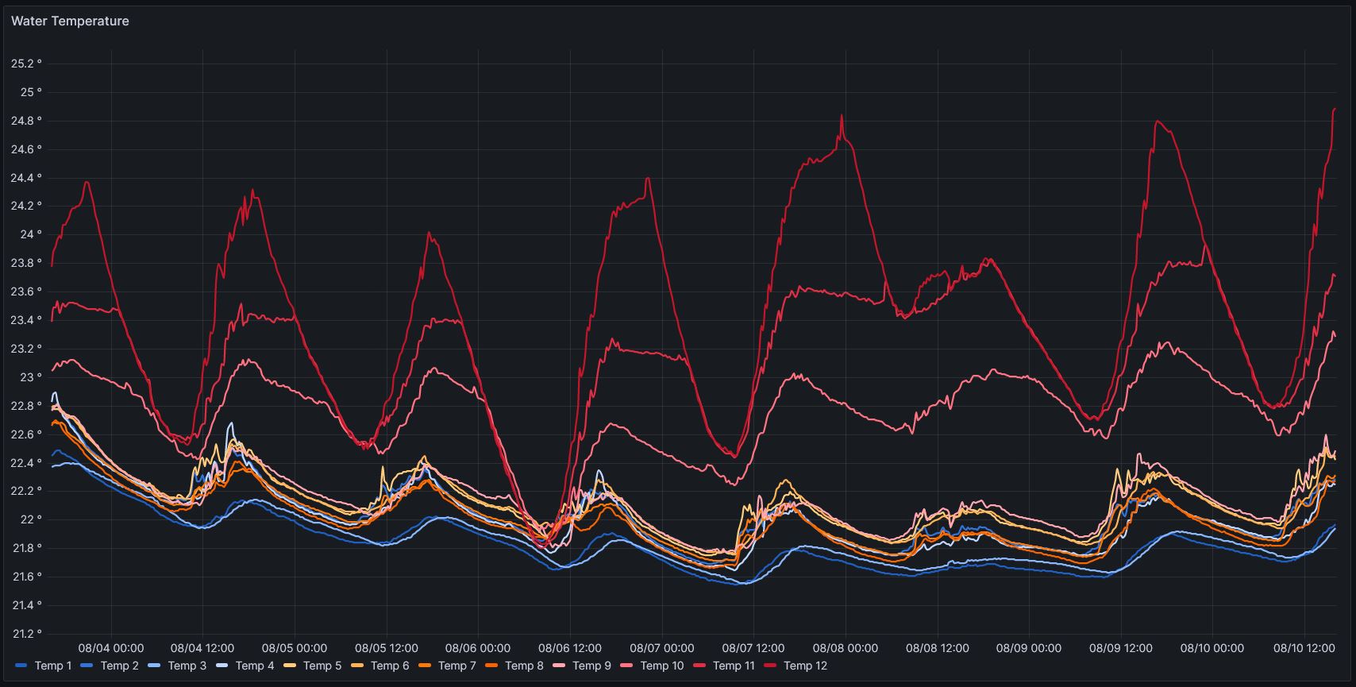Click the Temp 12 red legend swatch

coord(769,666)
